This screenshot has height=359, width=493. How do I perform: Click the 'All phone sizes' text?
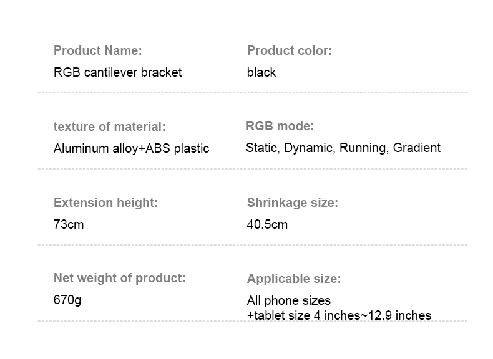click(x=288, y=300)
